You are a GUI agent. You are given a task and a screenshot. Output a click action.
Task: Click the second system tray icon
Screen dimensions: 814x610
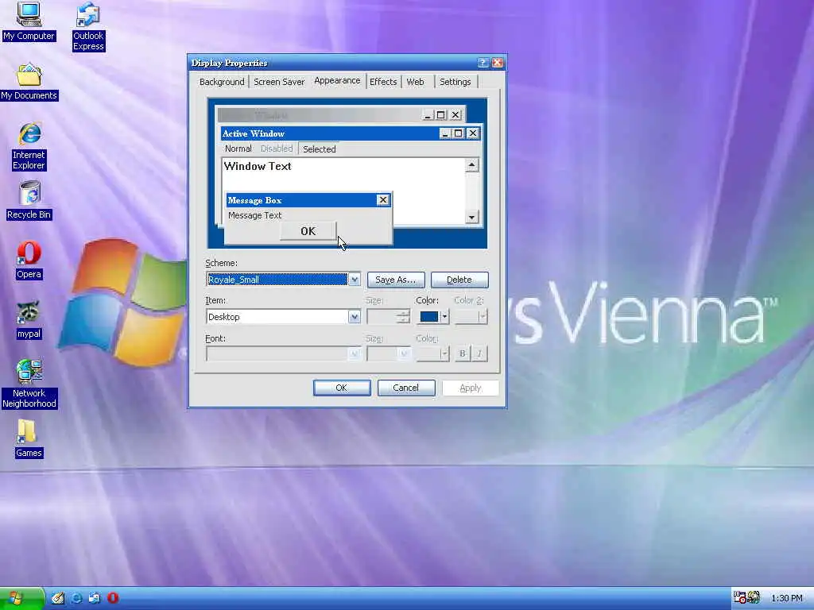pyautogui.click(x=754, y=598)
